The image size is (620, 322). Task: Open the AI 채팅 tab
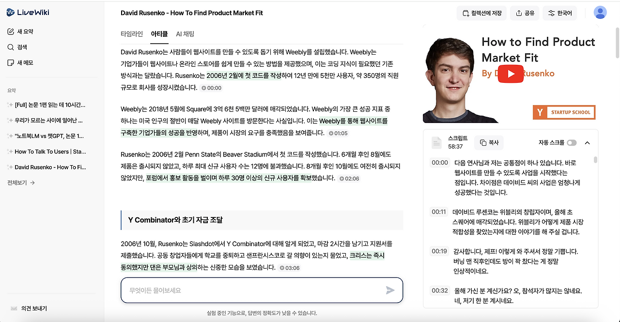[x=185, y=34]
